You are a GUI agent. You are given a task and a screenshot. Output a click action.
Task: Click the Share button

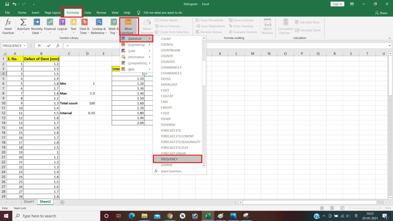coord(381,13)
